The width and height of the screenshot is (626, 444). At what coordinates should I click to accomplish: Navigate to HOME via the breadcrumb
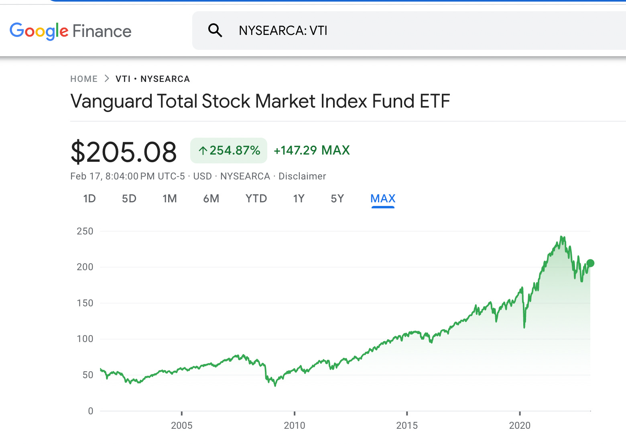click(x=84, y=79)
